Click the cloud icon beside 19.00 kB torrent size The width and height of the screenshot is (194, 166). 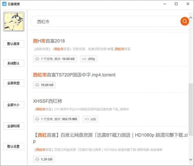(37, 85)
